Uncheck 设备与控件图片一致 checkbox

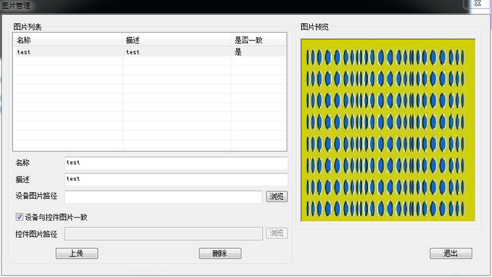click(x=19, y=217)
